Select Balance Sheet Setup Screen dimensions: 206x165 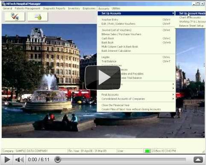[191, 26]
